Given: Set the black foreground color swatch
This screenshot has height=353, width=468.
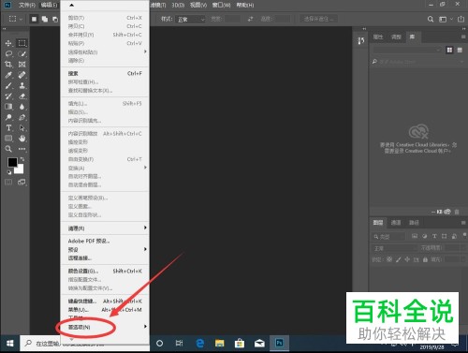Looking at the screenshot, I should click(12, 162).
